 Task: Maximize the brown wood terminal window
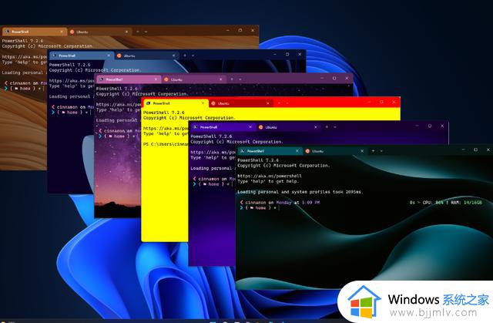point(240,30)
